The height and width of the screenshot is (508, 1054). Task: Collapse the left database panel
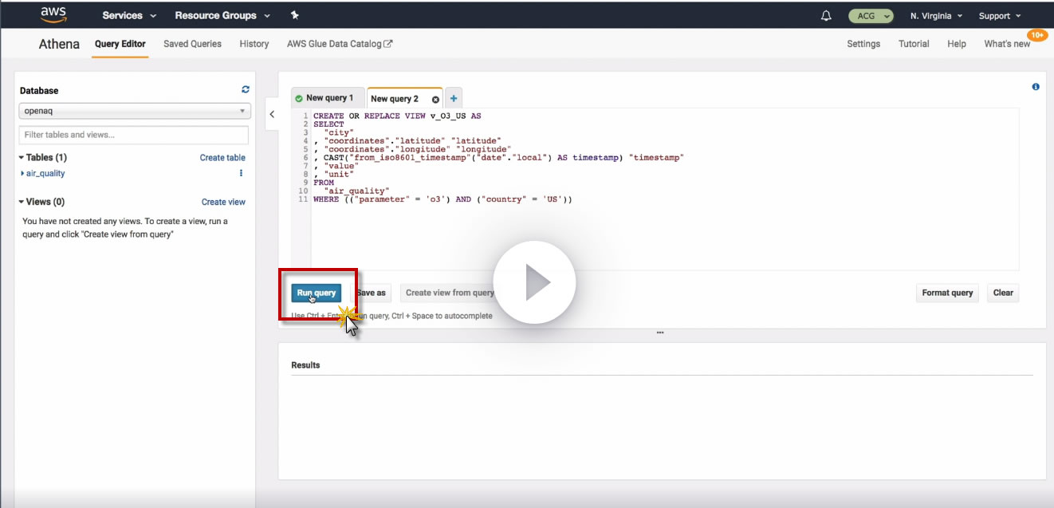272,114
